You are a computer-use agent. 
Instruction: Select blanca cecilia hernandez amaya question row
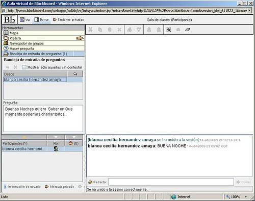(x=43, y=80)
